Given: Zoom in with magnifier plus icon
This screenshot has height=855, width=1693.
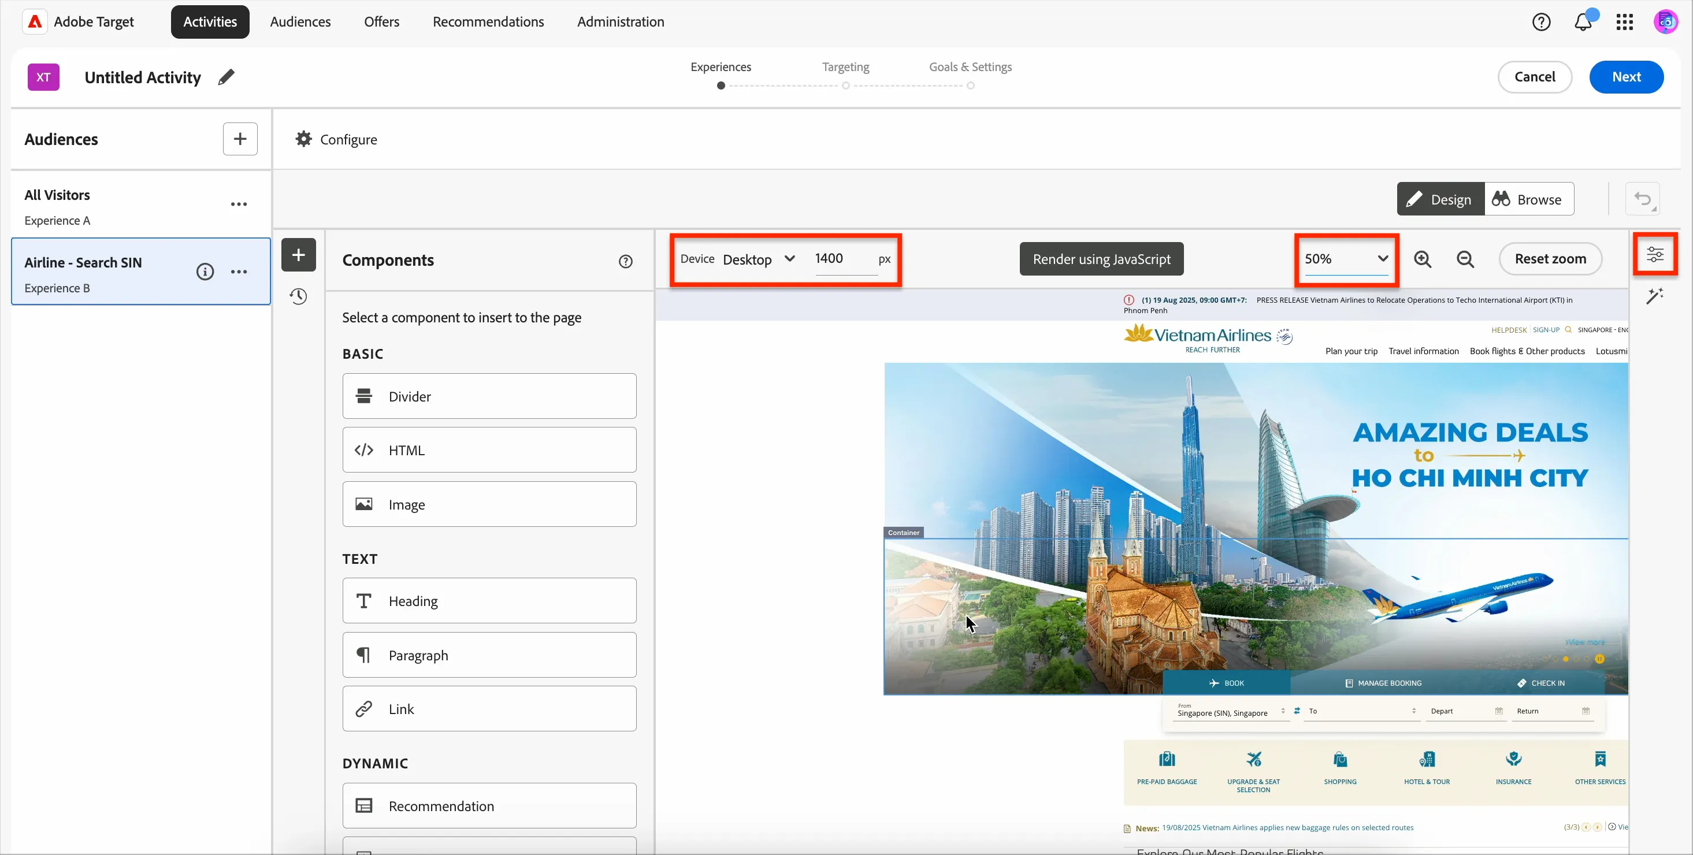Looking at the screenshot, I should point(1423,259).
